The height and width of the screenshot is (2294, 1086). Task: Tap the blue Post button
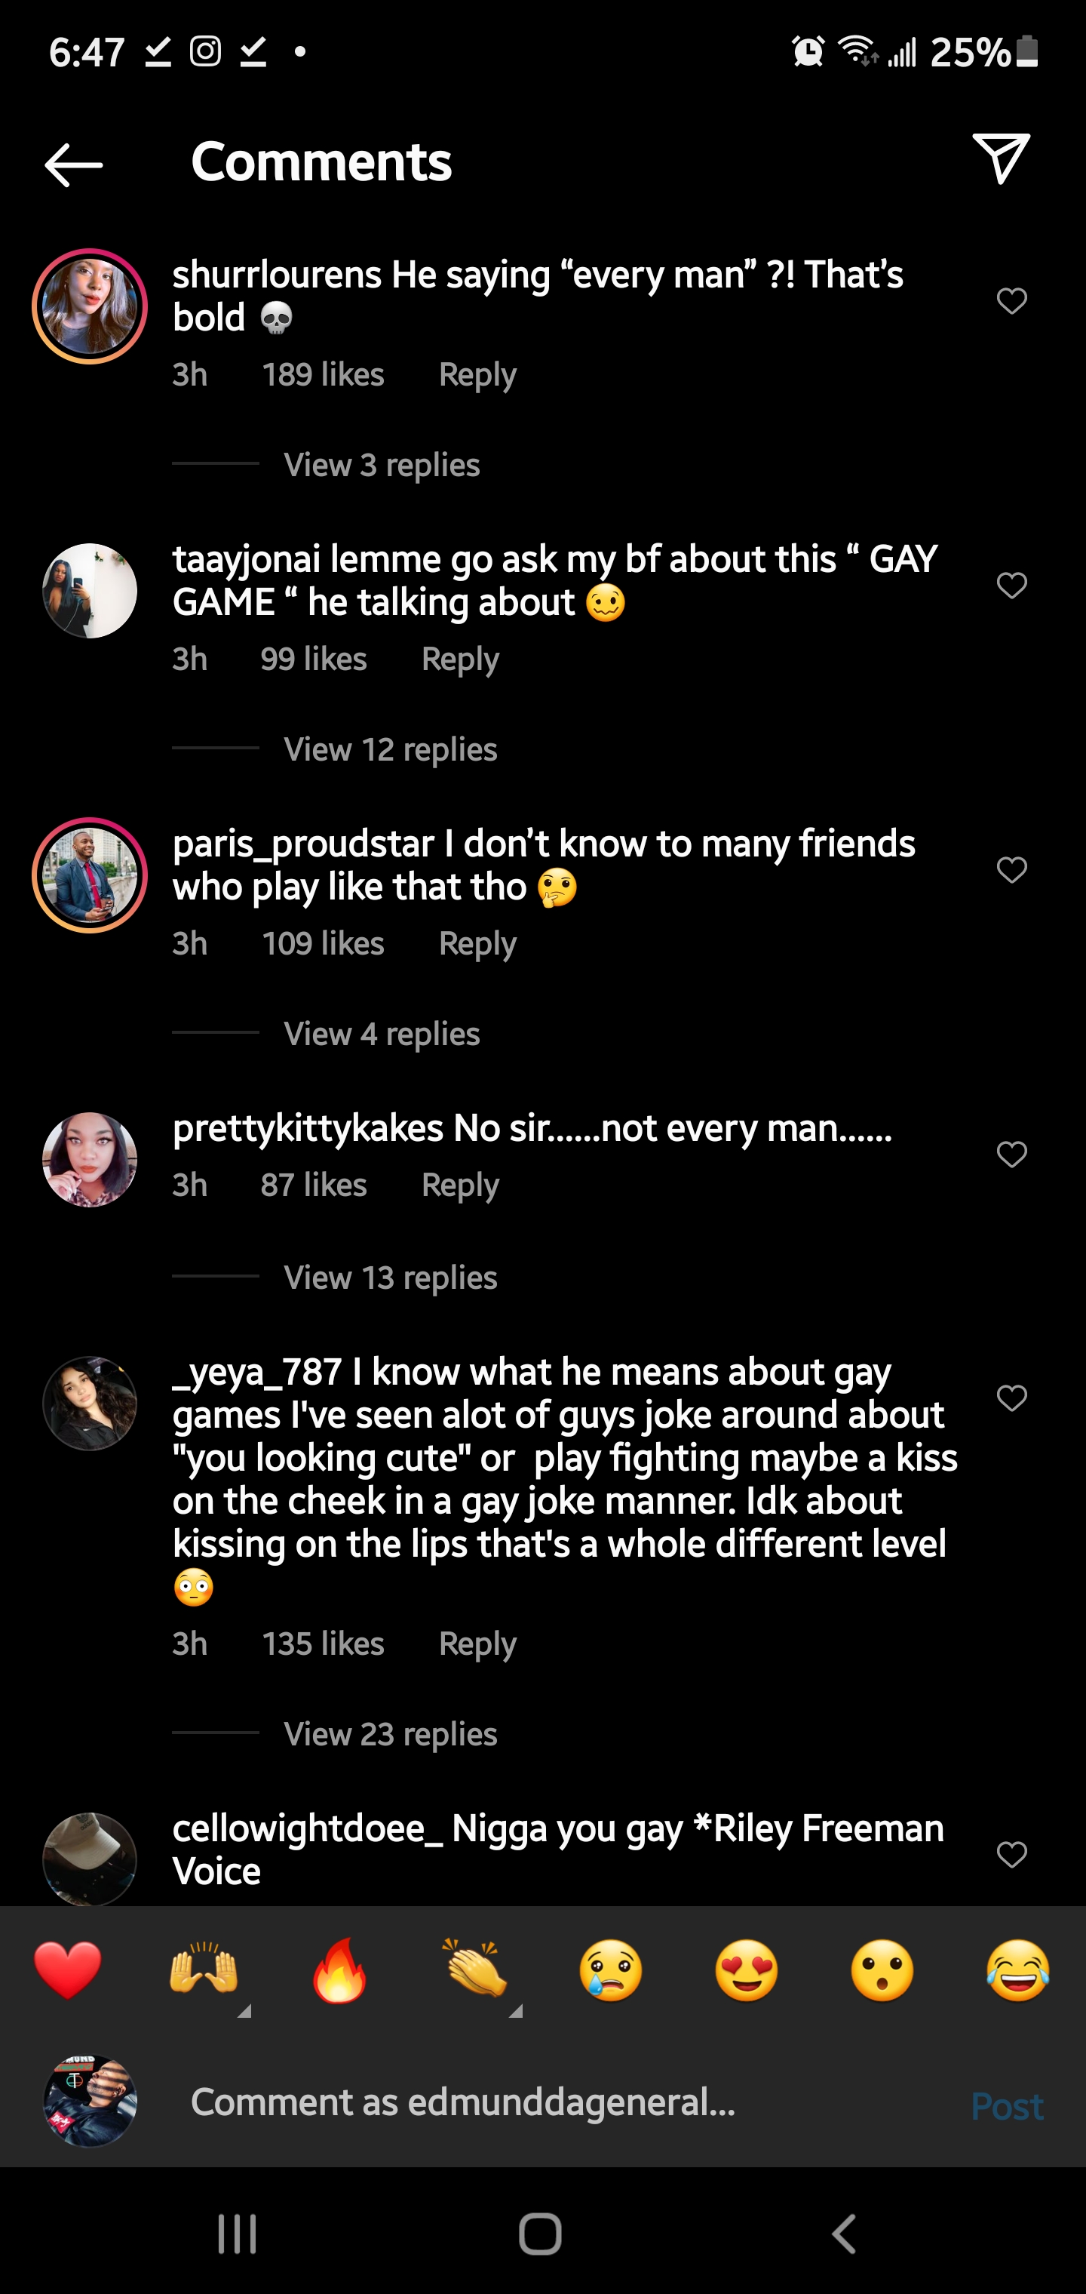(x=1006, y=2106)
